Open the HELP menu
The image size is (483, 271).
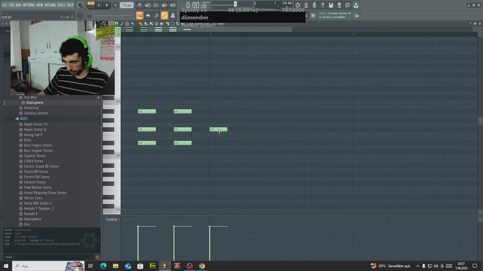(71, 5)
